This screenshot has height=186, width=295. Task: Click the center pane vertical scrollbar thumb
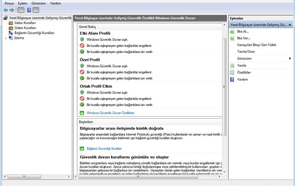(224, 87)
